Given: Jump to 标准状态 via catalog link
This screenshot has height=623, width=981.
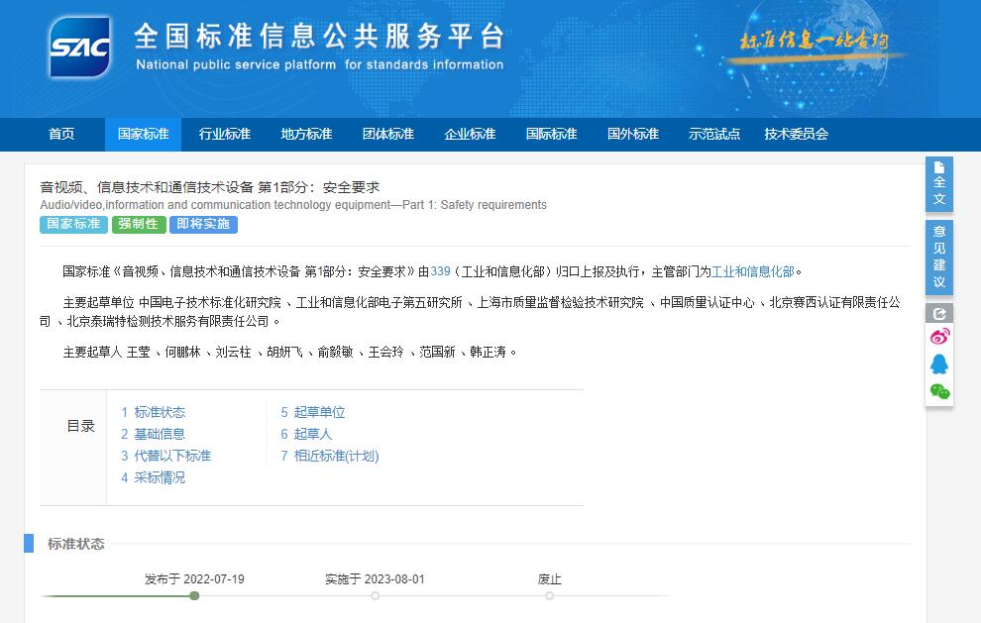Looking at the screenshot, I should (162, 412).
